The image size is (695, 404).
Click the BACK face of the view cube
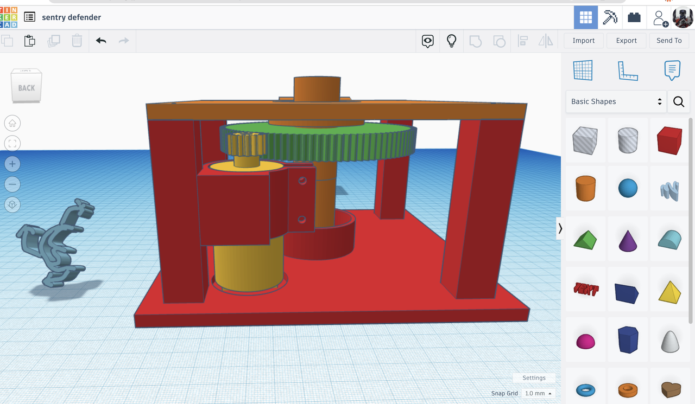point(27,88)
